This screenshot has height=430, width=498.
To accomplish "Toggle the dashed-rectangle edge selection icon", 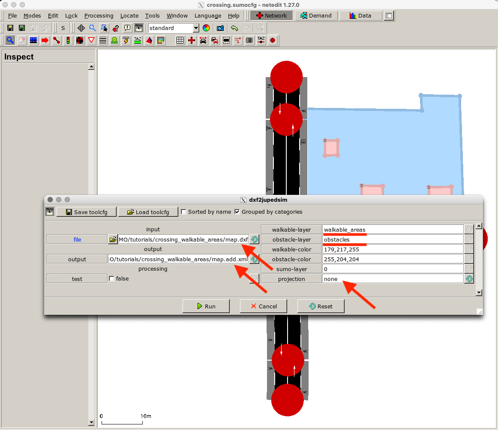I will pos(226,40).
